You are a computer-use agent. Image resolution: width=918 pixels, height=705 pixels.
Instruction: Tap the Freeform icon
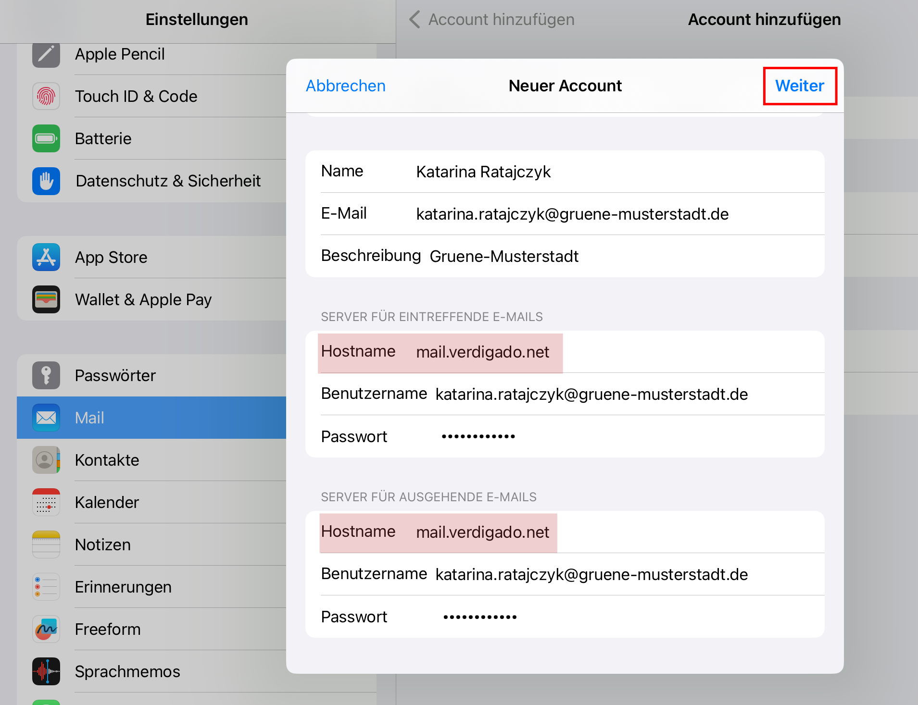46,629
